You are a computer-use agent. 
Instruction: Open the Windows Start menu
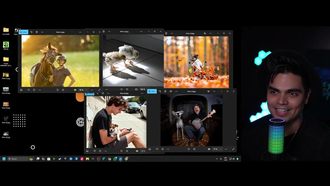click(4, 159)
